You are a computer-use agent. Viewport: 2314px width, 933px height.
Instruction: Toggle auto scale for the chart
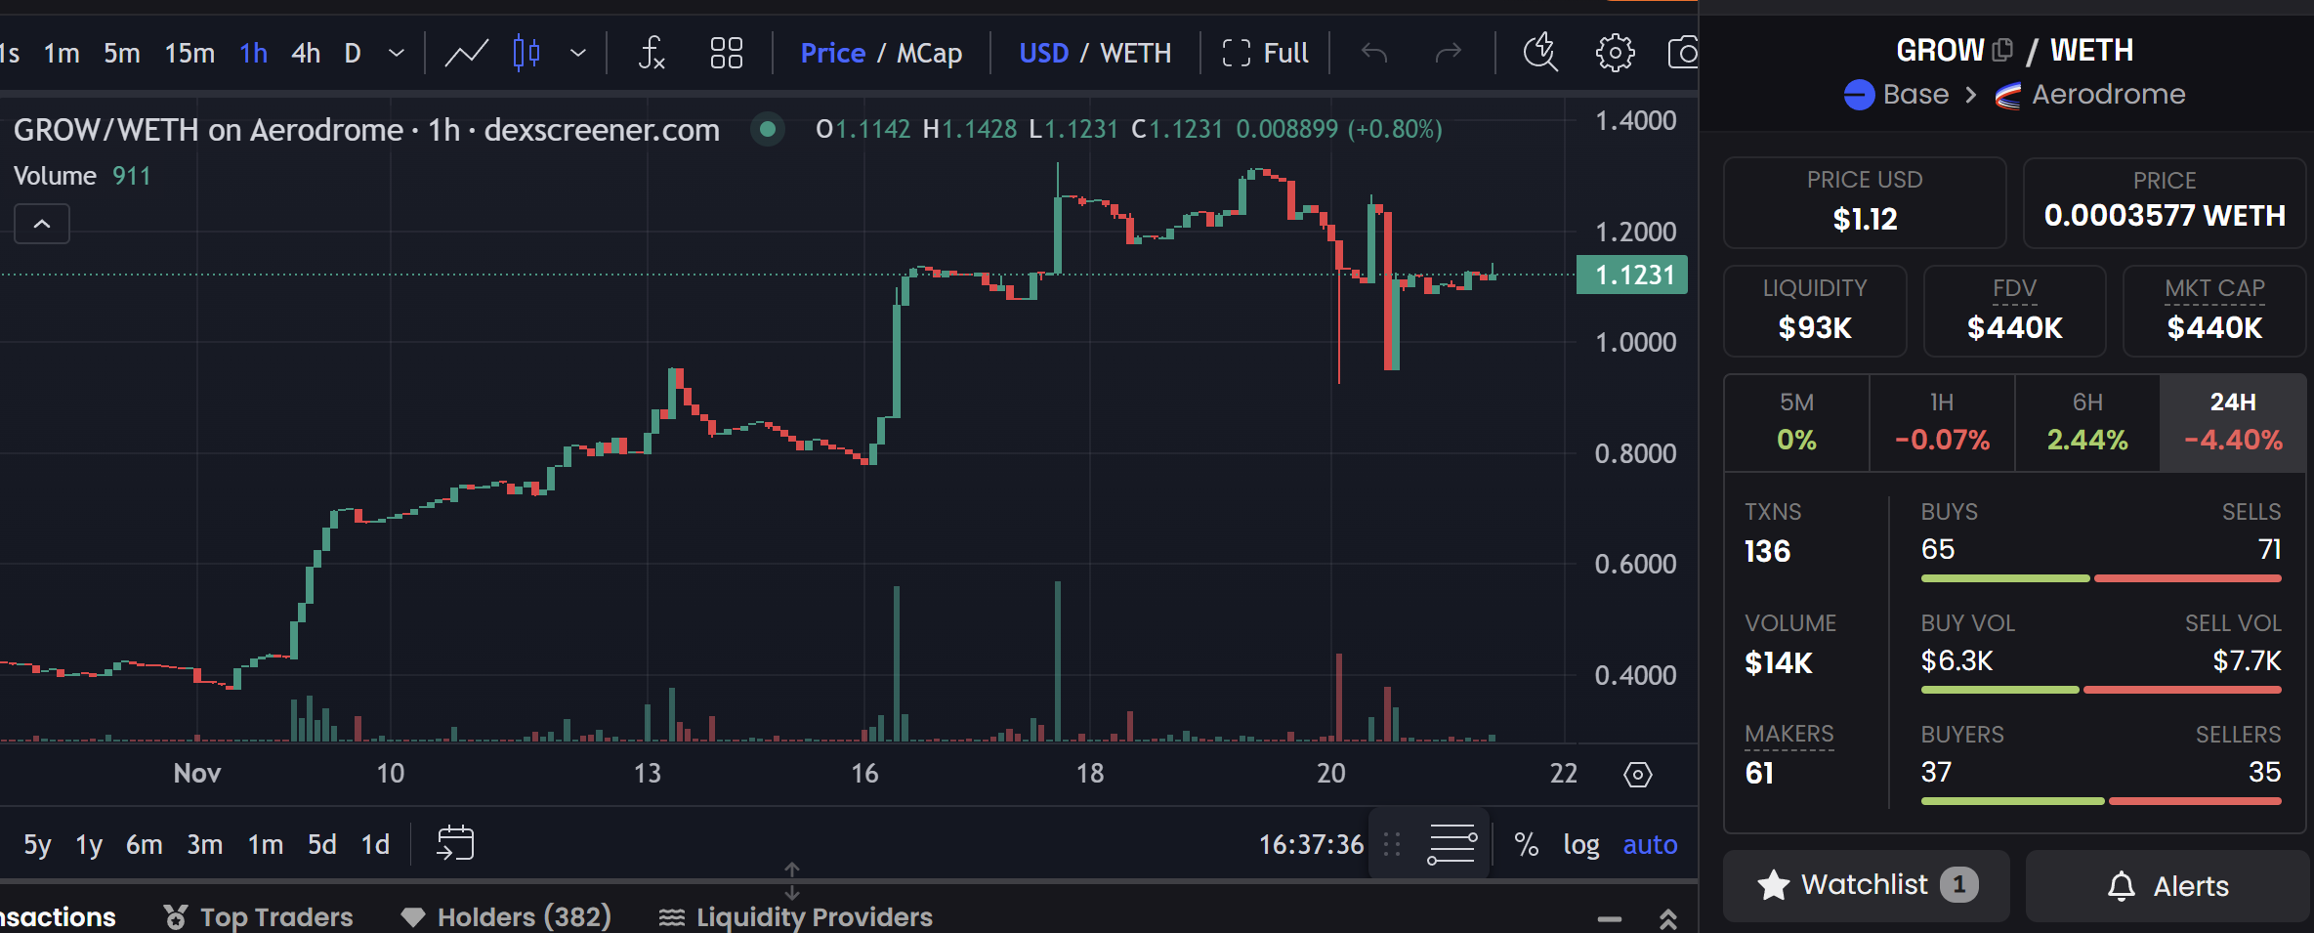[1650, 844]
